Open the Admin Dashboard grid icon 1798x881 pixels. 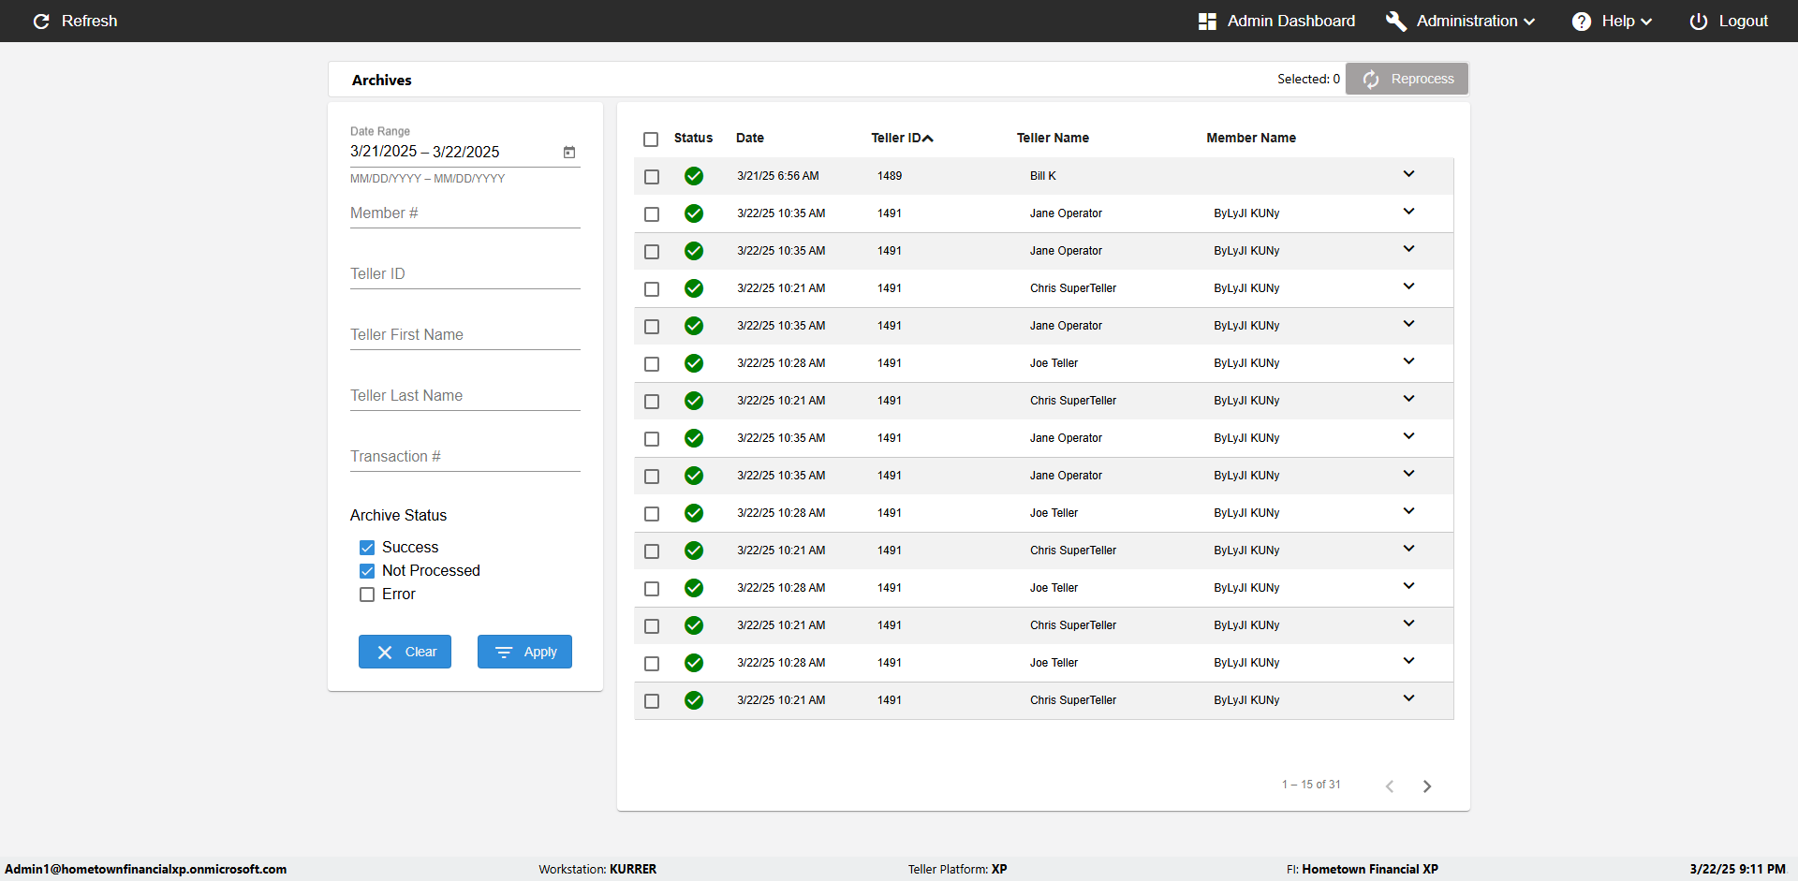(1207, 22)
